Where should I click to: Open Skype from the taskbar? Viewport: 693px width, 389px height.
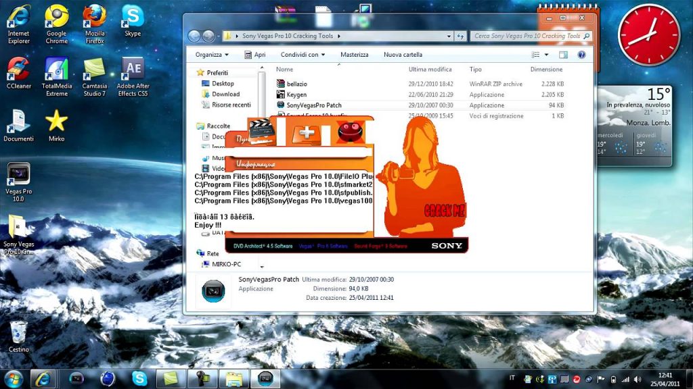tap(139, 378)
